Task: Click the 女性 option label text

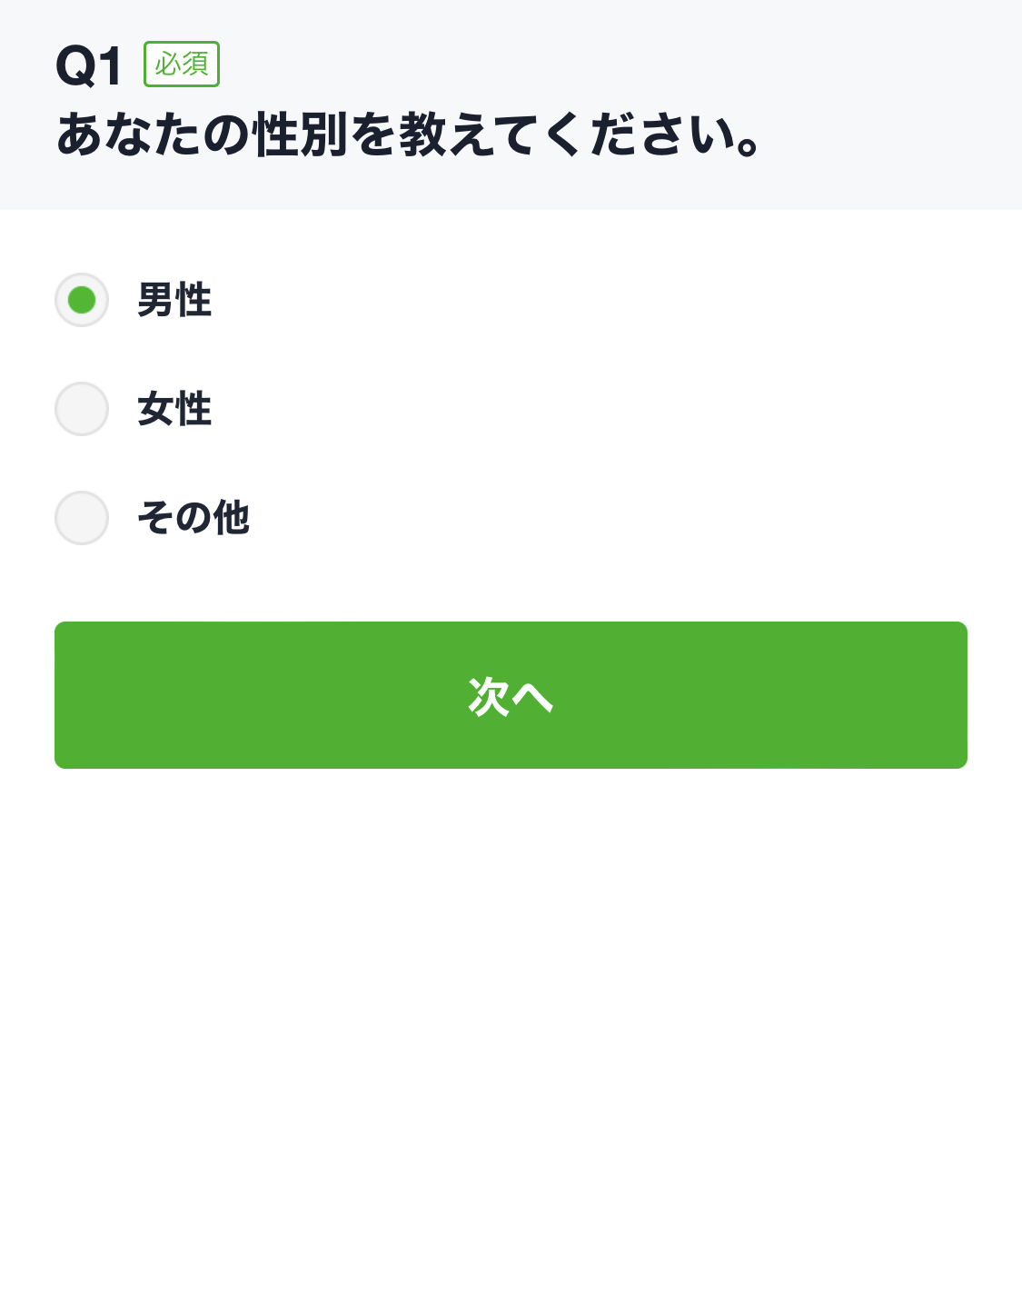Action: pyautogui.click(x=174, y=409)
